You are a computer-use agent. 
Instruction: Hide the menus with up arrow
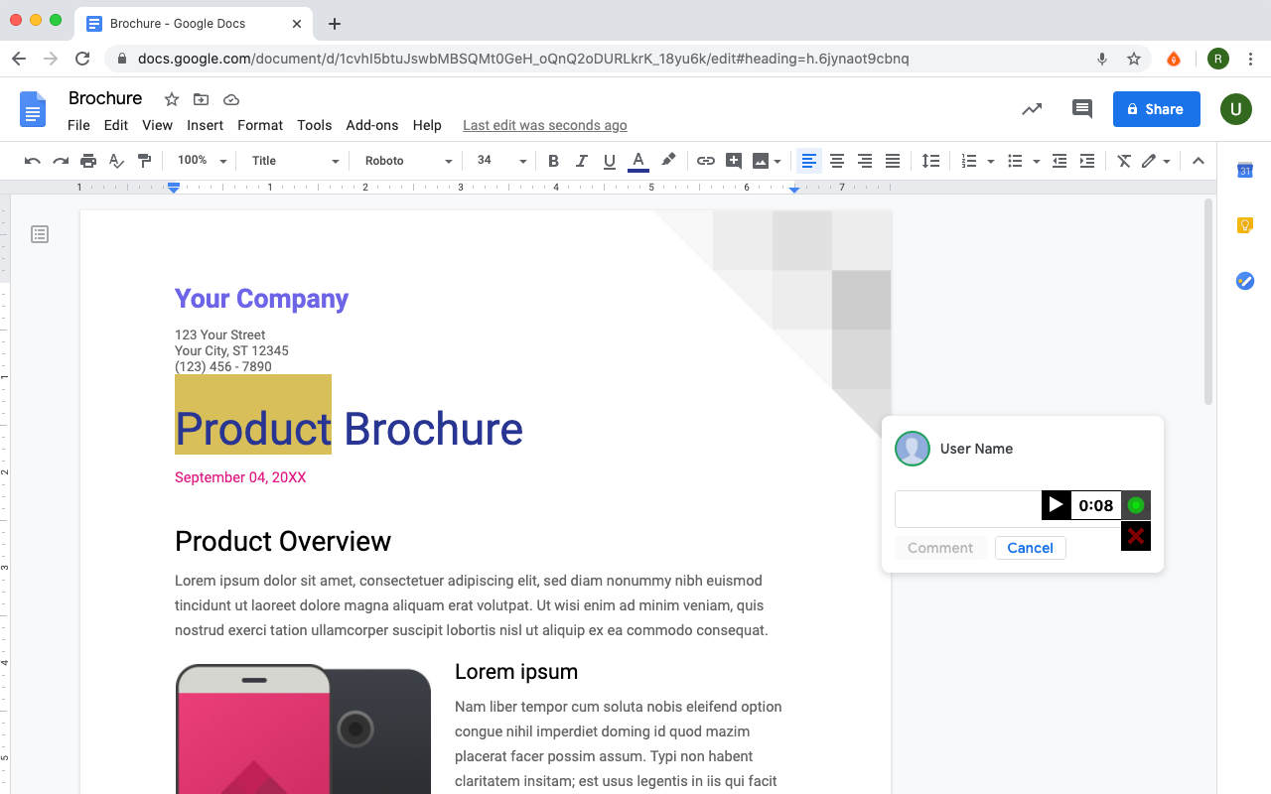tap(1198, 161)
